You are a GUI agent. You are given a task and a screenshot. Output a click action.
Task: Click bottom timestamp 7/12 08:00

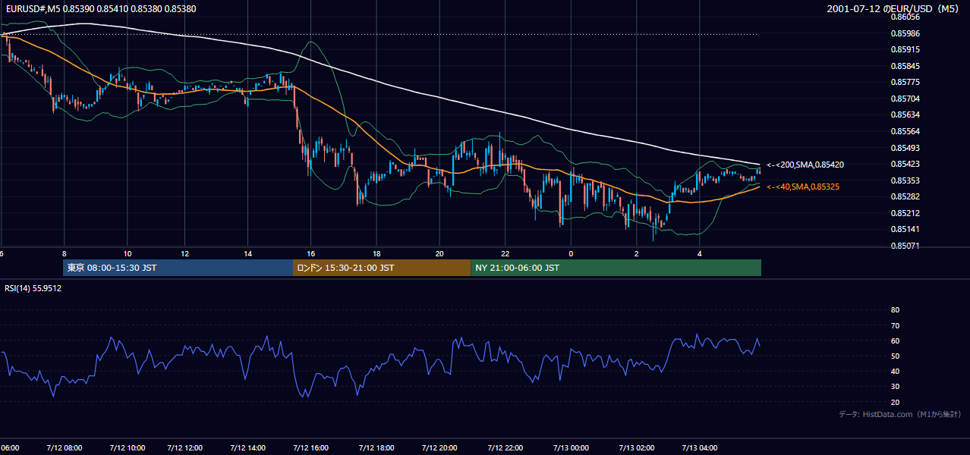click(63, 448)
